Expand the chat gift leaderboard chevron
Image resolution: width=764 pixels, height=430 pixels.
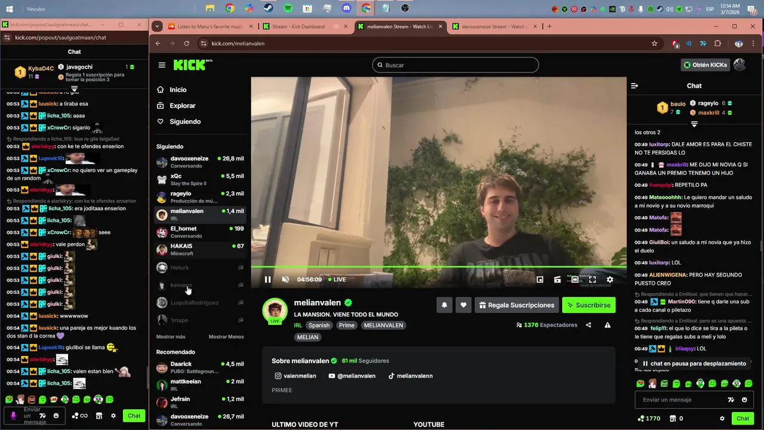tap(694, 124)
